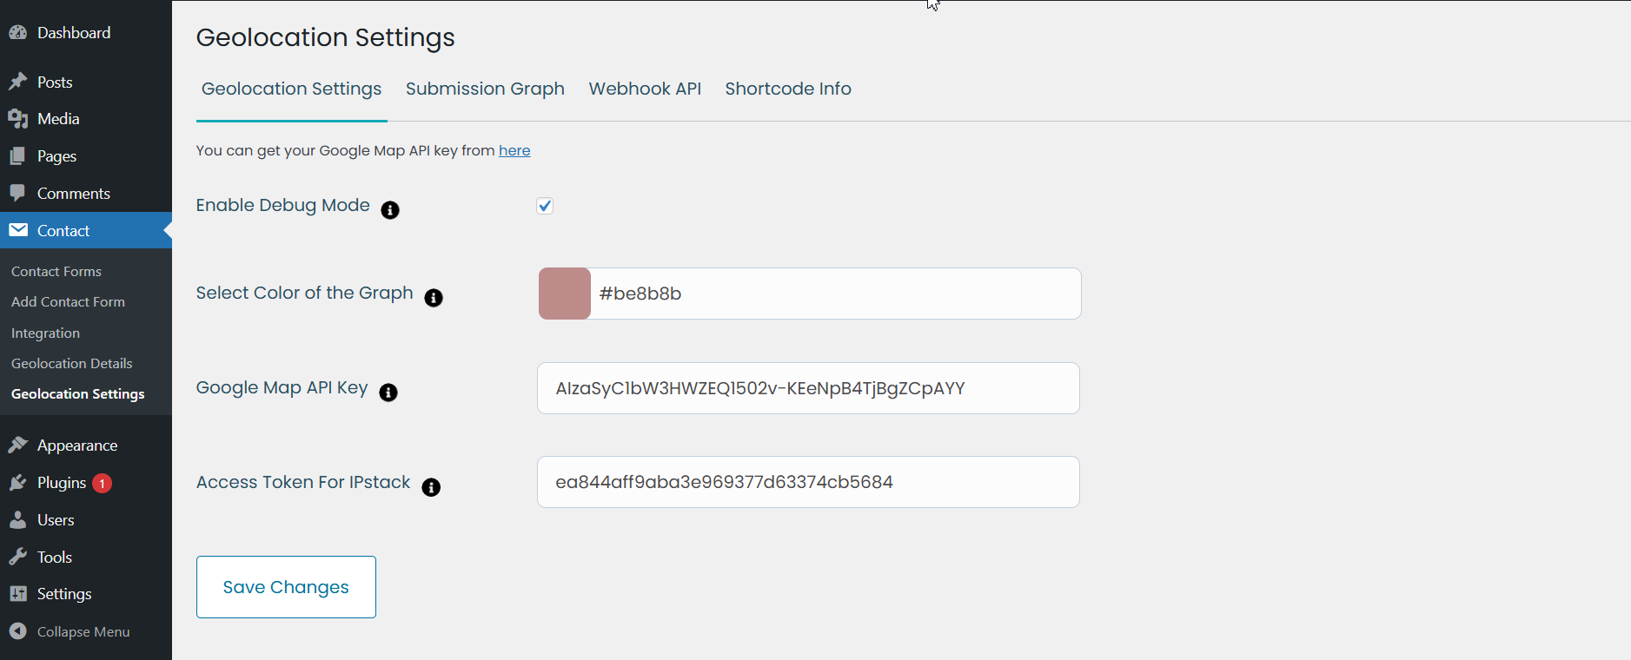Click the Plugins update count badge
Viewport: 1631px width, 660px height.
[x=102, y=484]
